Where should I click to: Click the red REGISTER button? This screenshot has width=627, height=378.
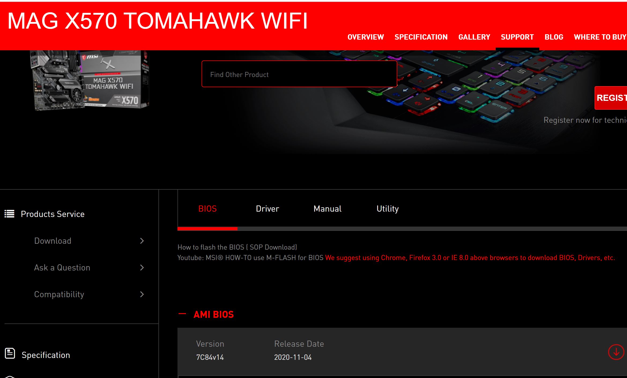coord(611,98)
